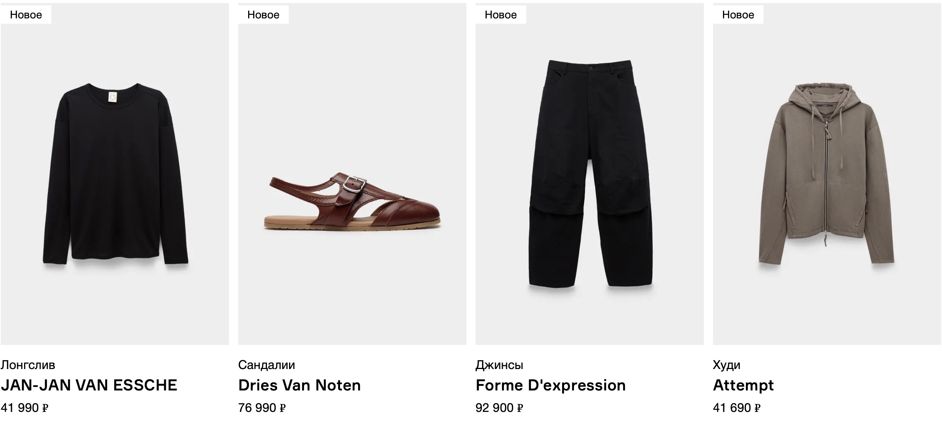Image resolution: width=942 pixels, height=441 pixels.
Task: Select the Худи category label
Action: coord(726,365)
